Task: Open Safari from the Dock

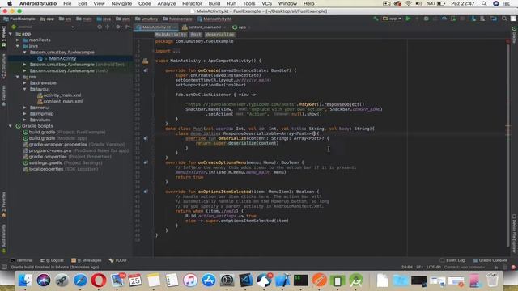Action: pyautogui.click(x=80, y=280)
